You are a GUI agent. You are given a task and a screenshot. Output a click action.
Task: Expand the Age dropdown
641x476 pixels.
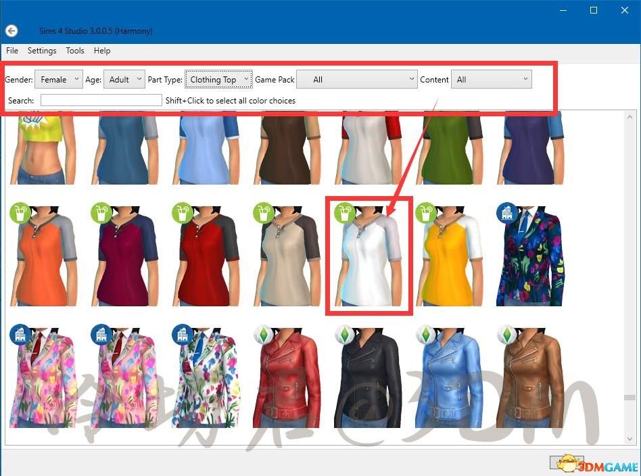[125, 80]
